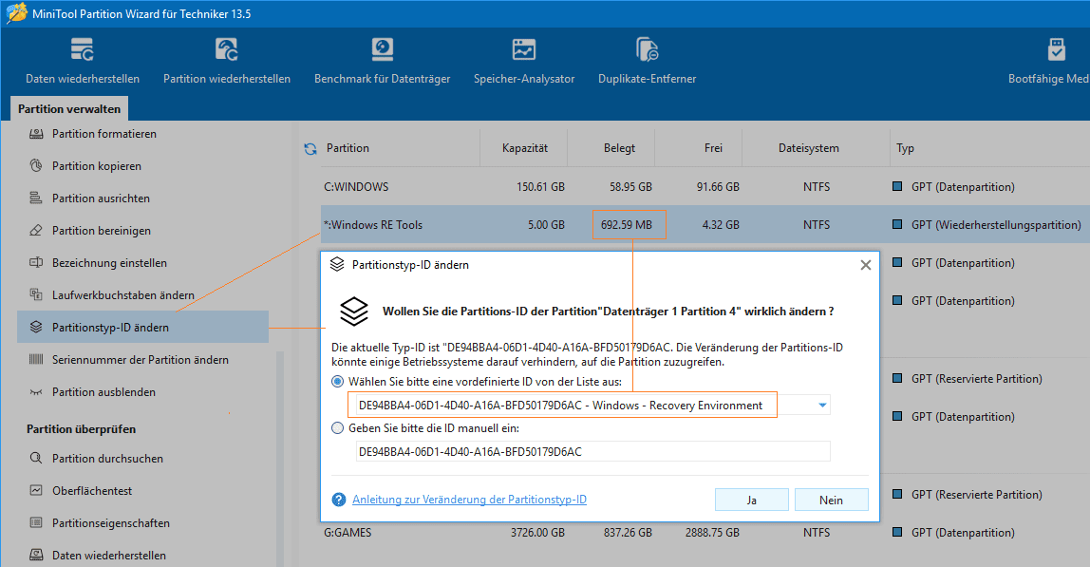
Task: Open Duplikate-Entferner tool
Action: click(648, 61)
